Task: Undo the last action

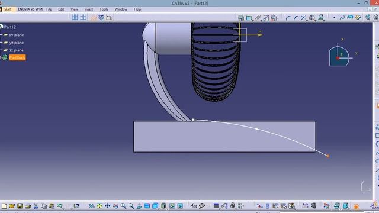Action: pos(59,206)
